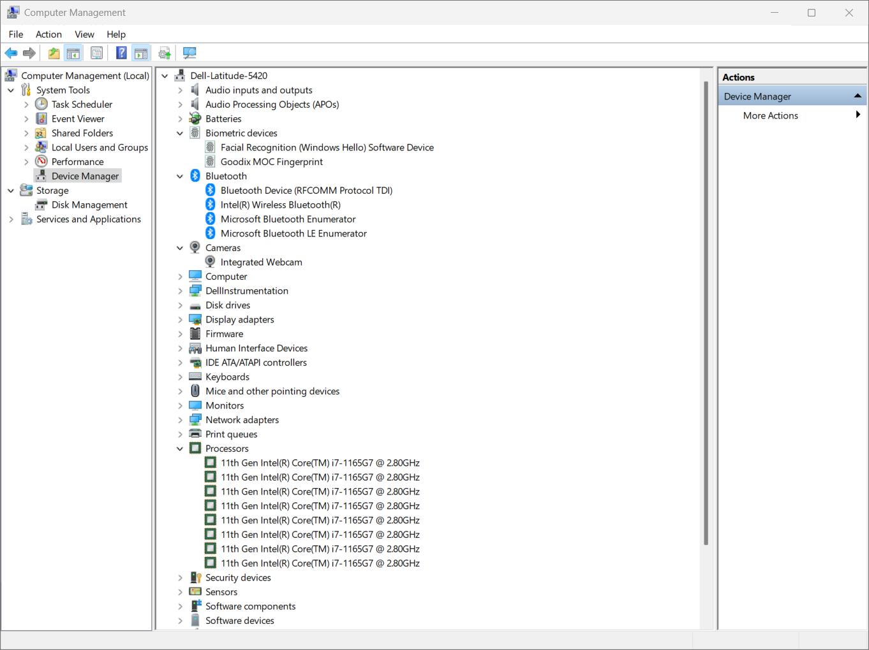Select Intel(R) Wireless Bluetooth(R) device
The image size is (869, 650).
click(x=281, y=205)
